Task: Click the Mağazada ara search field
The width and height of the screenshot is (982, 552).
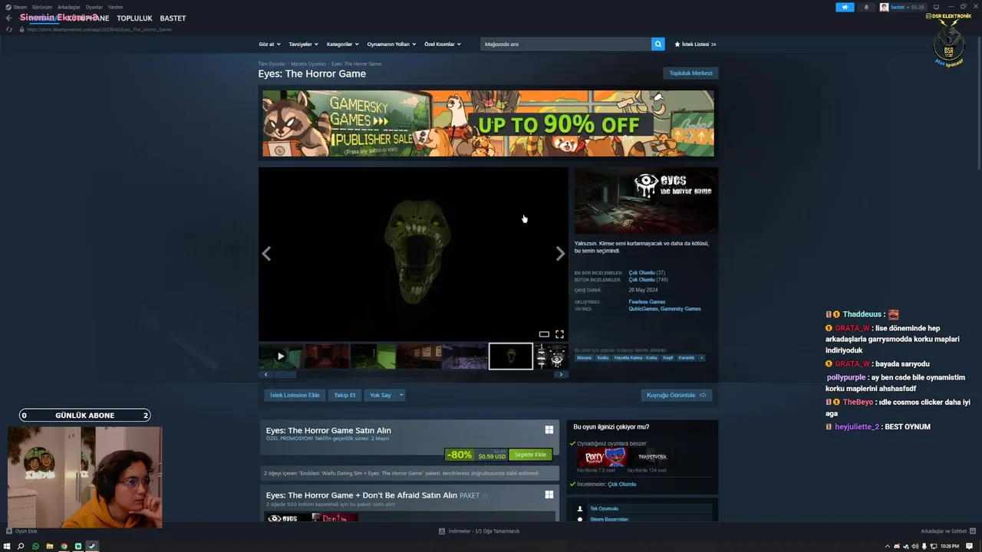Action: tap(566, 44)
